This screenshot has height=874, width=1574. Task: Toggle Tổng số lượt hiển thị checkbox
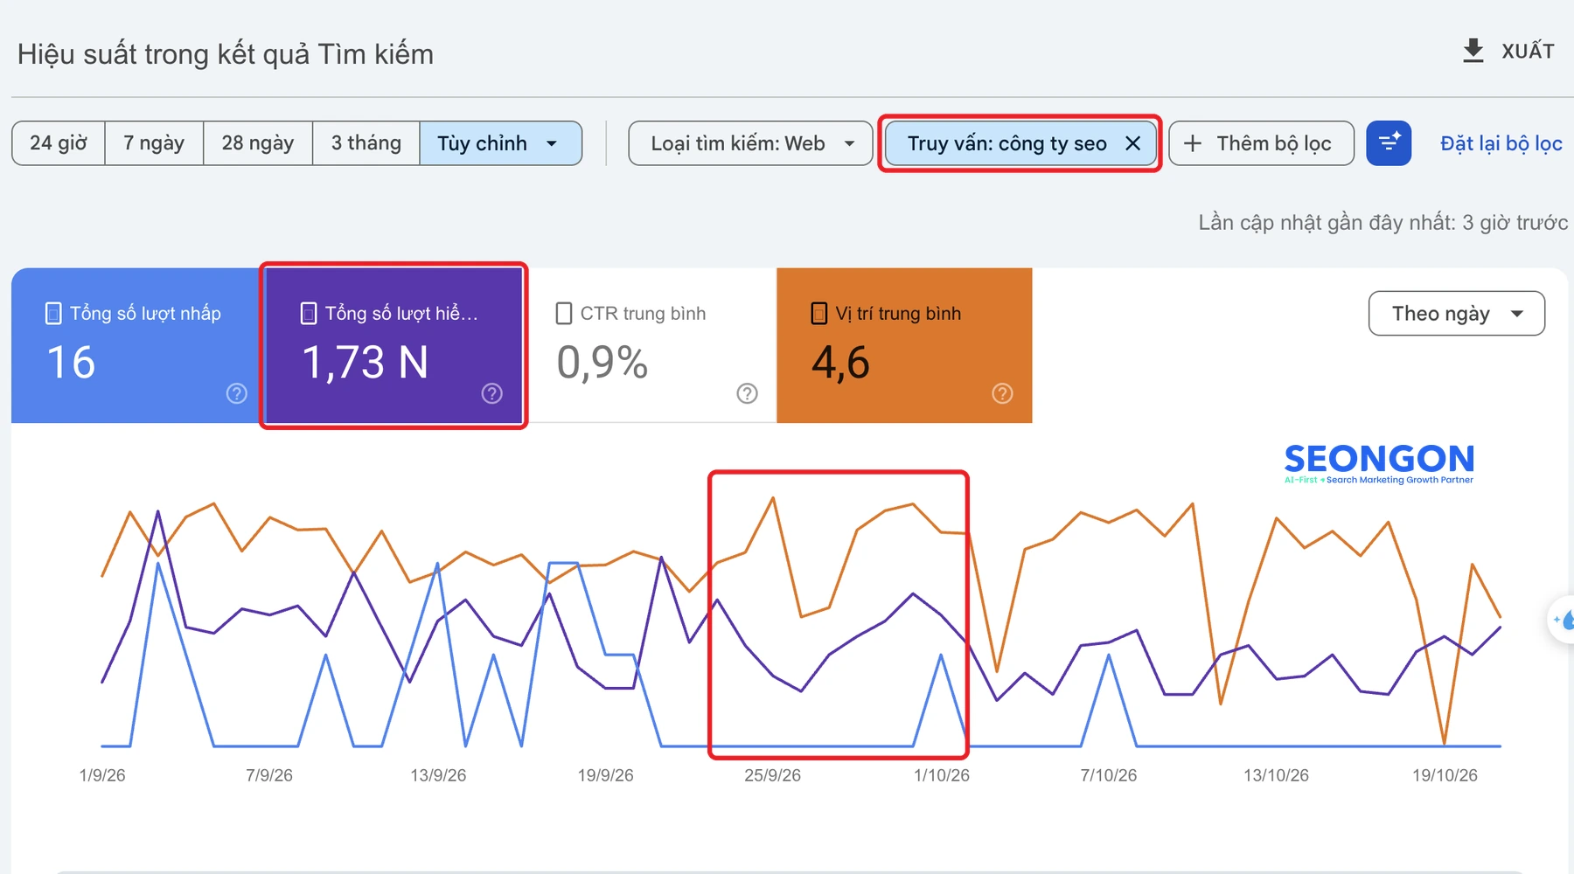pyautogui.click(x=309, y=314)
